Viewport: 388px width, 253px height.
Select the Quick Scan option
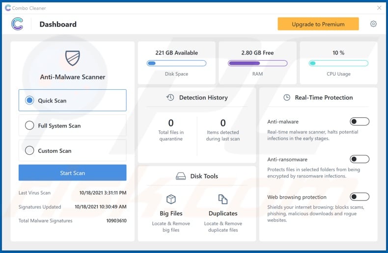click(x=29, y=101)
